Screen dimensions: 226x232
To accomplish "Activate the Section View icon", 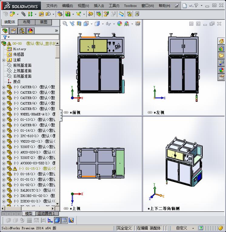I will 79,24.
